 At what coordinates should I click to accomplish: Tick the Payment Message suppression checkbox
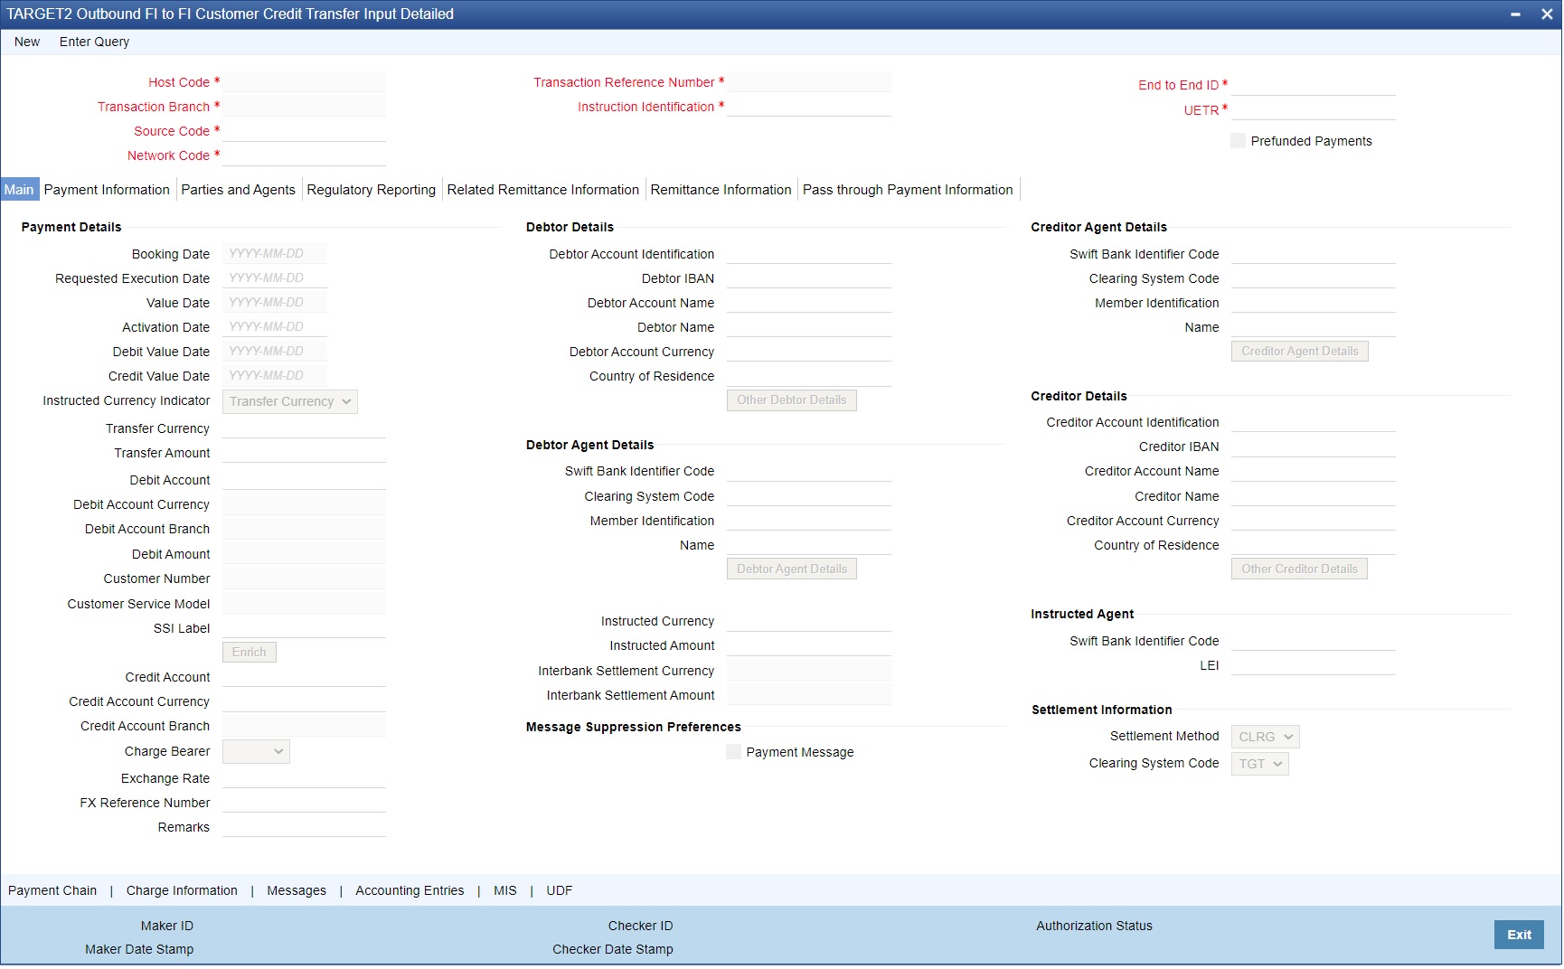(734, 752)
